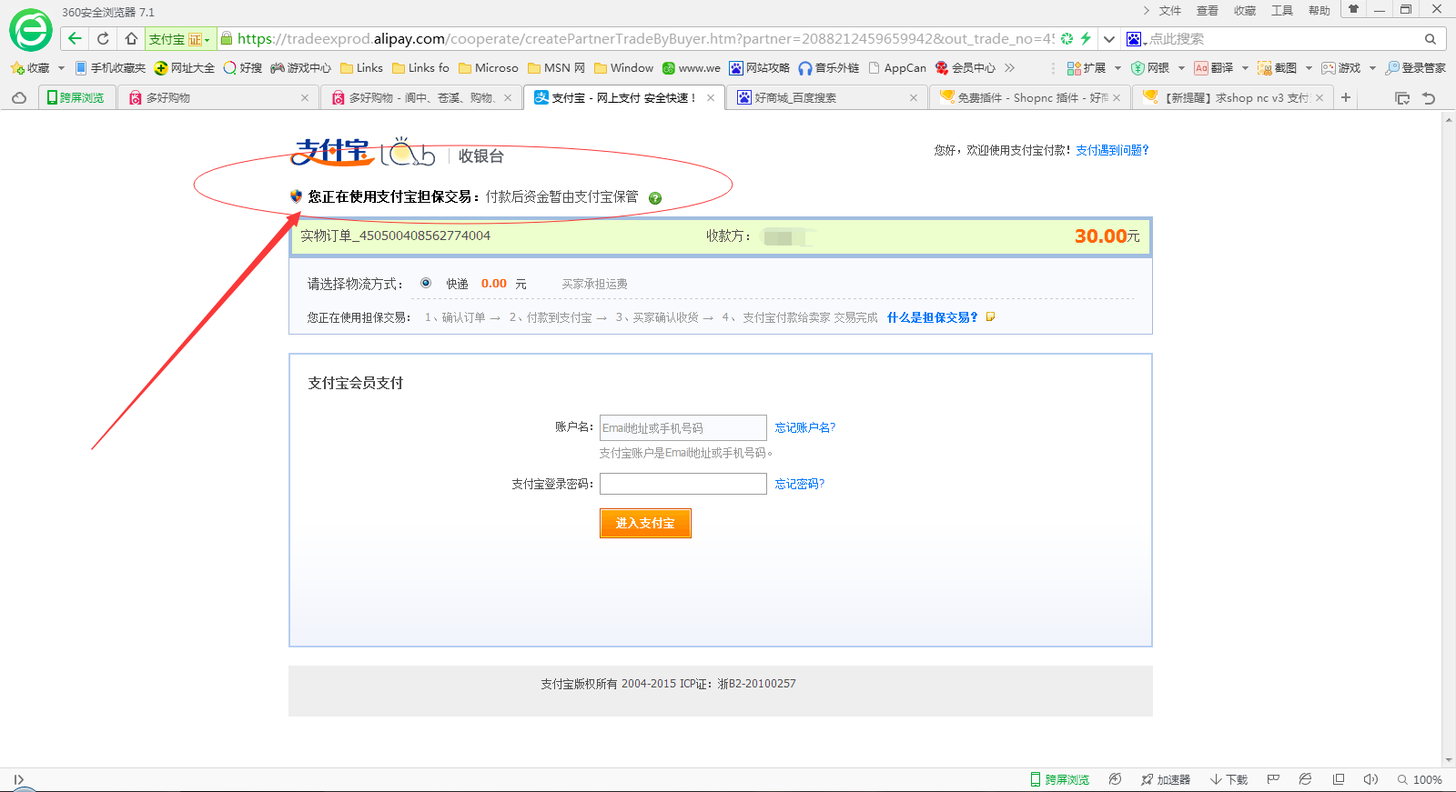The image size is (1456, 792).
Task: Click the 登录管家 toolbar icon
Action: (x=1416, y=68)
